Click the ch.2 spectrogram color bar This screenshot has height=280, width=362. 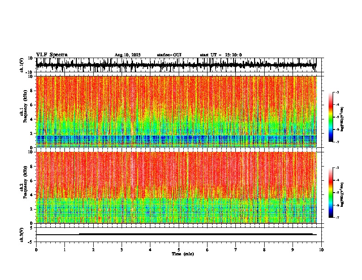330,193
